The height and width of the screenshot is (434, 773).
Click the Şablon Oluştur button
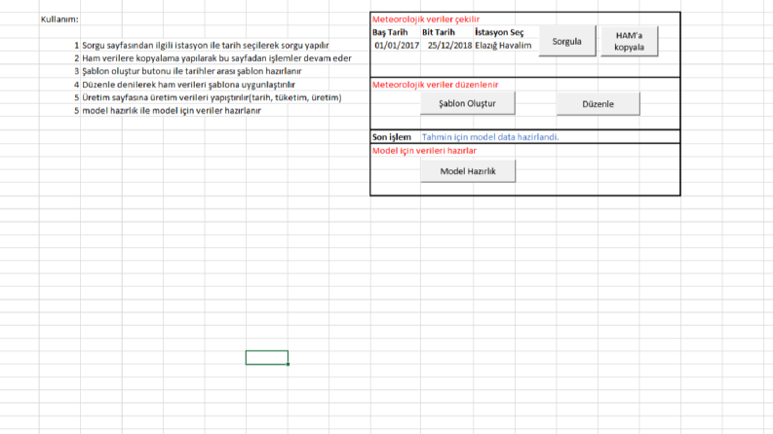467,103
